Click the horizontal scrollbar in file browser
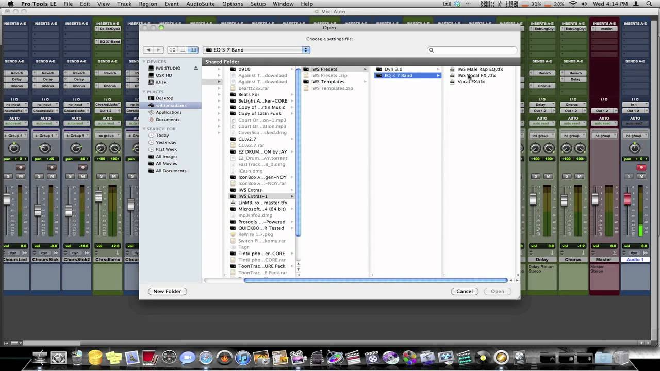Image resolution: width=660 pixels, height=371 pixels. point(376,280)
